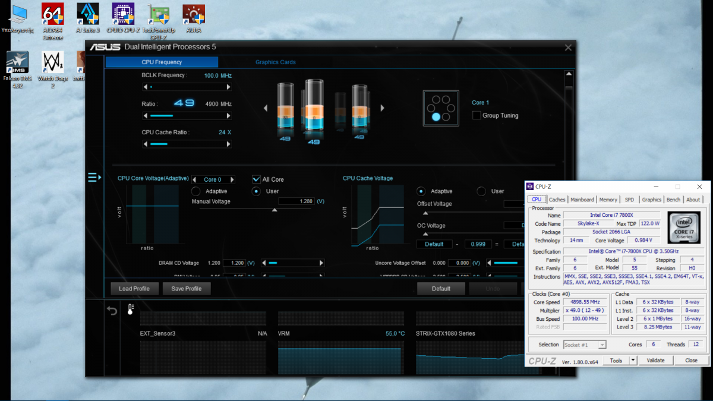
Task: Switch to next core using Core 0 right arrow
Action: pos(232,179)
